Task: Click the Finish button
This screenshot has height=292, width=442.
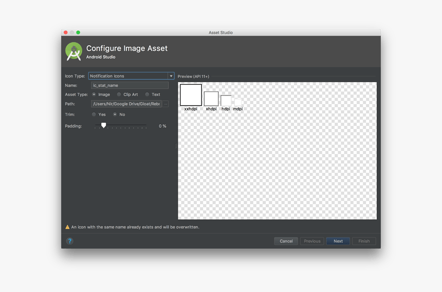Action: coord(364,241)
